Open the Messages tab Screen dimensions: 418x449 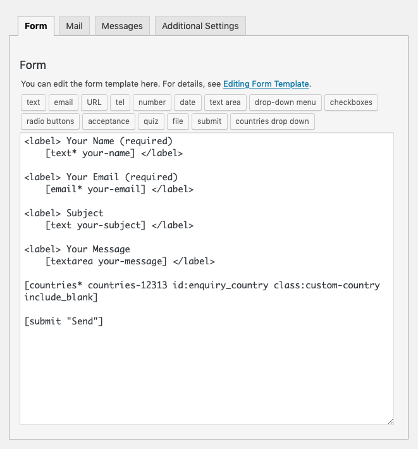pos(122,26)
